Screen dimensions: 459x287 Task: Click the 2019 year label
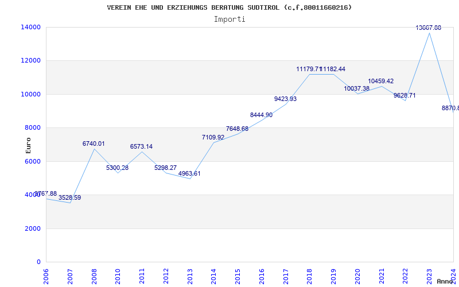pos(333,276)
